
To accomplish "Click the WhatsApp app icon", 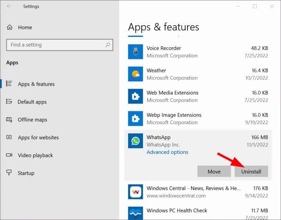I will [x=136, y=141].
